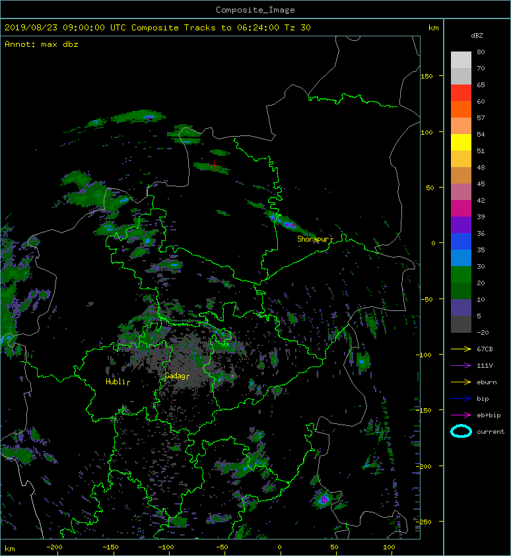The image size is (511, 556).
Task: Pick the orange 60 to 57 dBZ color band
Action: pyautogui.click(x=461, y=109)
